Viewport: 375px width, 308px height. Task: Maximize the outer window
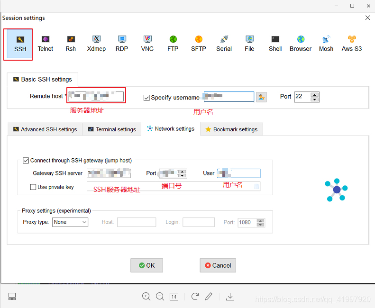352,6
